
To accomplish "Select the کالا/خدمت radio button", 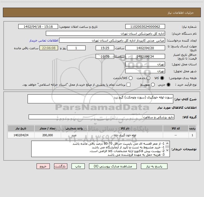I will (x=131, y=78).
